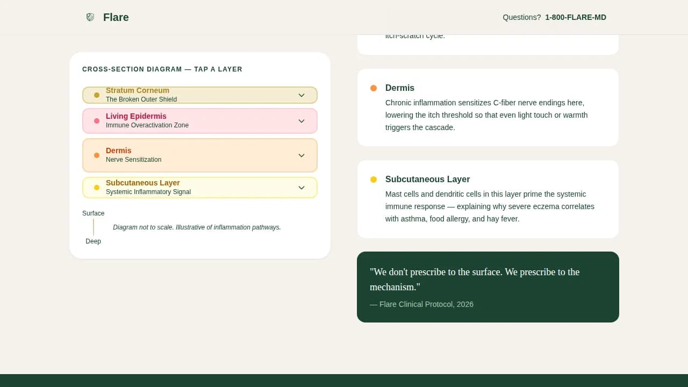The height and width of the screenshot is (387, 688).
Task: Select the Stratum Corneum diagram title
Action: (138, 90)
